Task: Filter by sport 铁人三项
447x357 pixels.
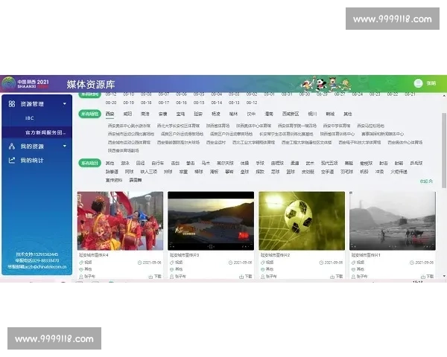Action: pyautogui.click(x=149, y=172)
